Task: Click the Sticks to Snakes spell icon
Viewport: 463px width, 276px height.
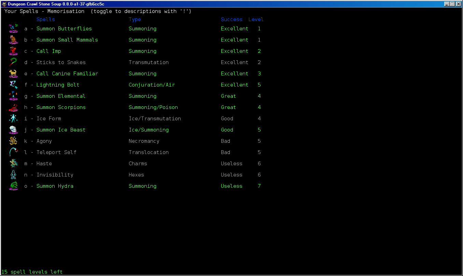Action: [x=13, y=62]
